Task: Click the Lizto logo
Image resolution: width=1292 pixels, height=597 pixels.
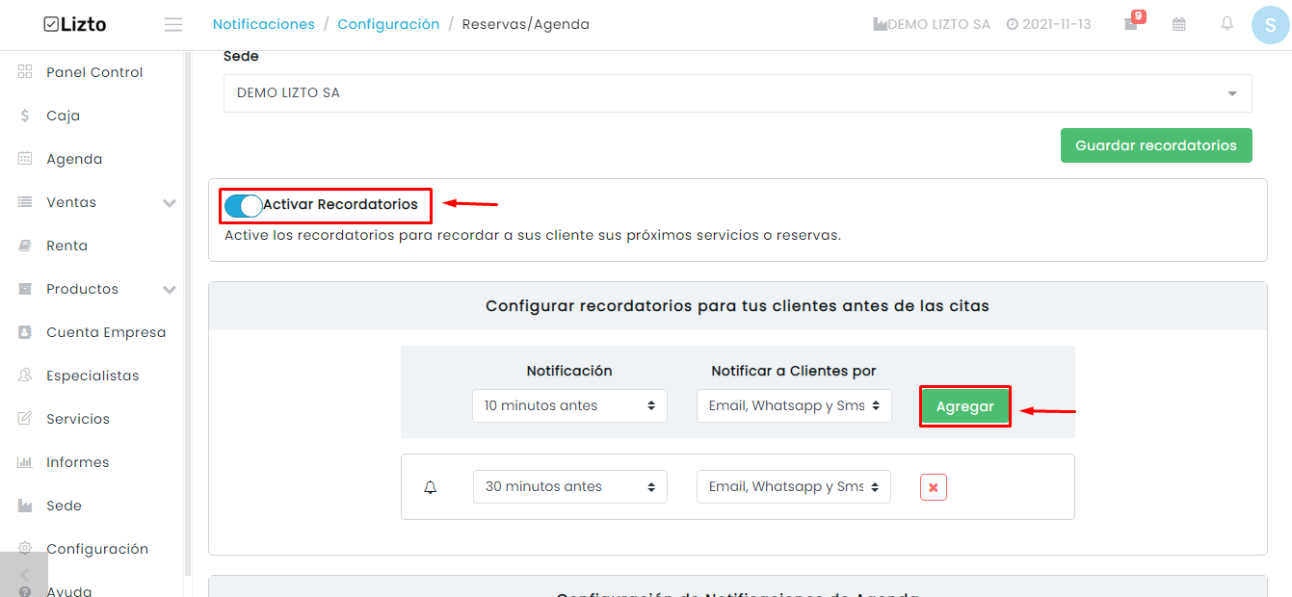Action: coord(75,24)
